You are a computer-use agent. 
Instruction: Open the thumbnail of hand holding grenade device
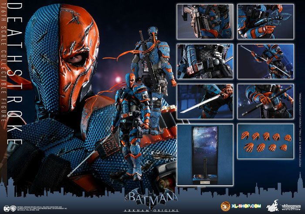click(x=265, y=22)
